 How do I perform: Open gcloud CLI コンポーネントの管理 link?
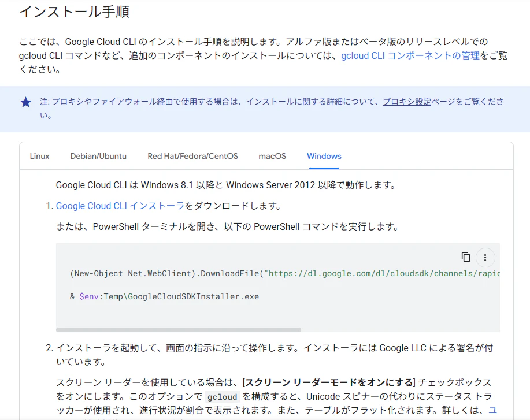coord(410,55)
